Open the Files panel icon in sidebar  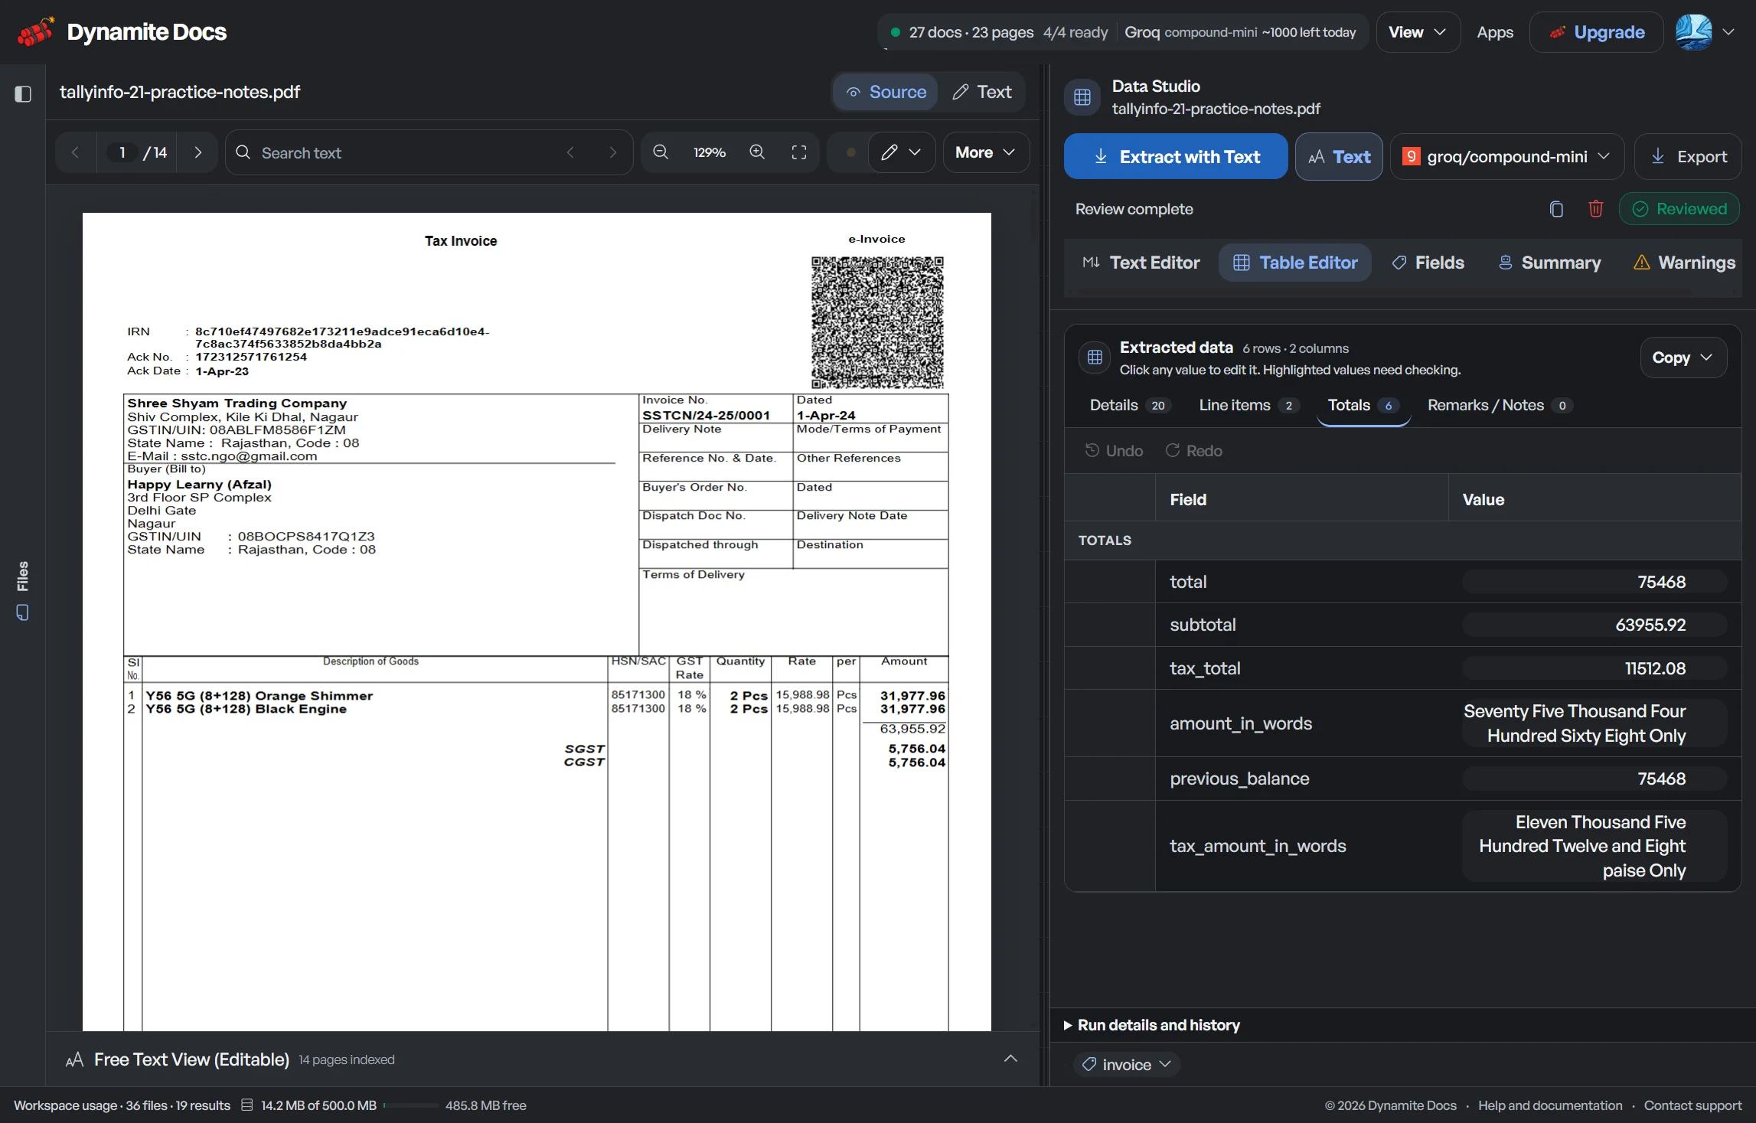(x=23, y=612)
